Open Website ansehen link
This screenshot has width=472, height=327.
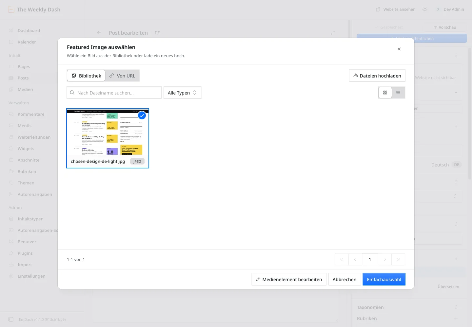396,9
